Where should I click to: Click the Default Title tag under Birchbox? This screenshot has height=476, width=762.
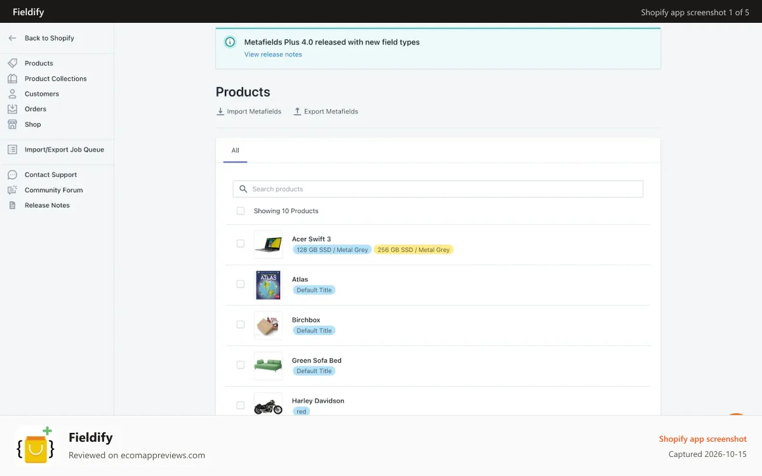(x=314, y=331)
